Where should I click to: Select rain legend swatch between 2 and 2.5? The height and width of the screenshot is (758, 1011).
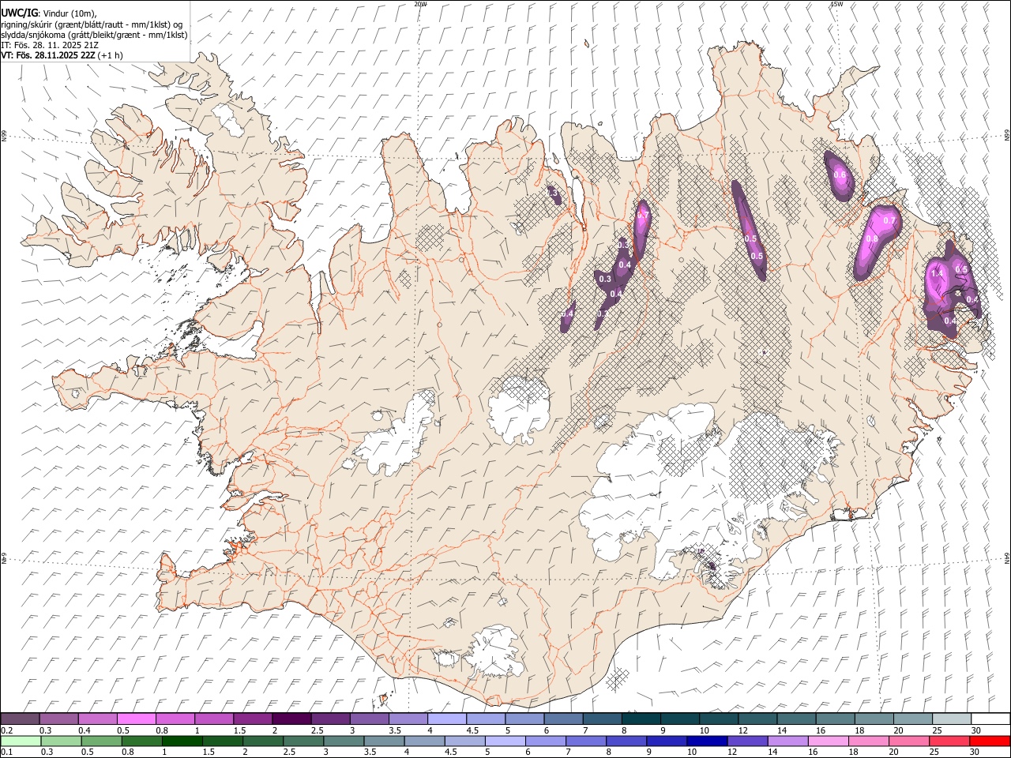tap(263, 741)
